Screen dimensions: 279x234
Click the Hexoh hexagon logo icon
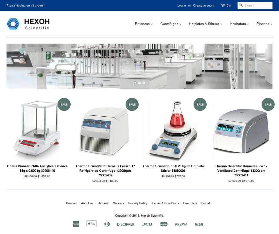point(13,24)
